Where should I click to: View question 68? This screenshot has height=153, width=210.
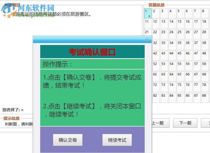205,77
